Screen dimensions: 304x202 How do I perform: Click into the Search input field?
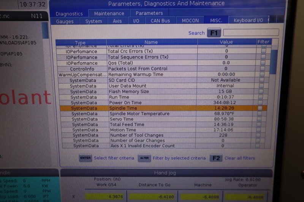251,32
